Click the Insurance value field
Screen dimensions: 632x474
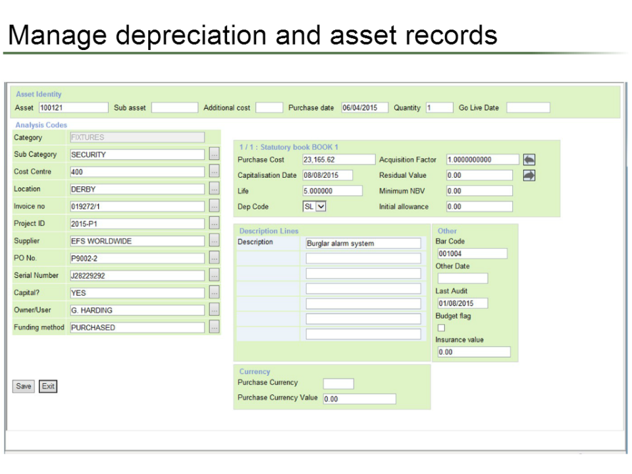(x=474, y=352)
